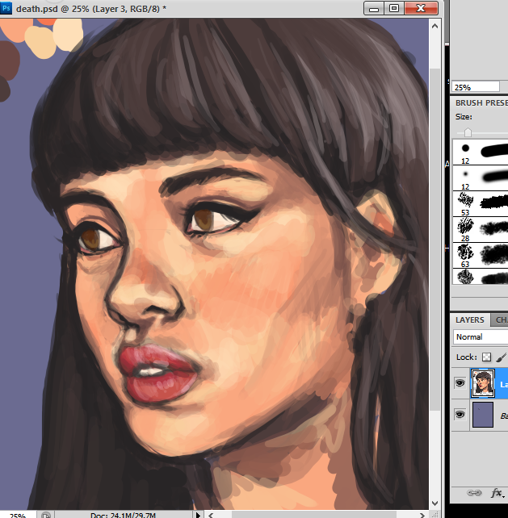
Task: Open the fx layer style menu
Action: 497,493
